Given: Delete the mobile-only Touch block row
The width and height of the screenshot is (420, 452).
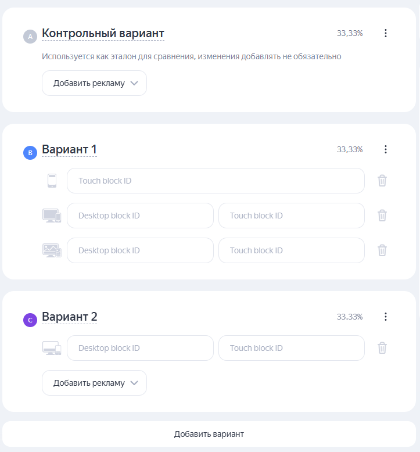Looking at the screenshot, I should tap(382, 181).
